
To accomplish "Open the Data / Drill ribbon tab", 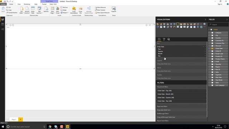I will point(53,4).
